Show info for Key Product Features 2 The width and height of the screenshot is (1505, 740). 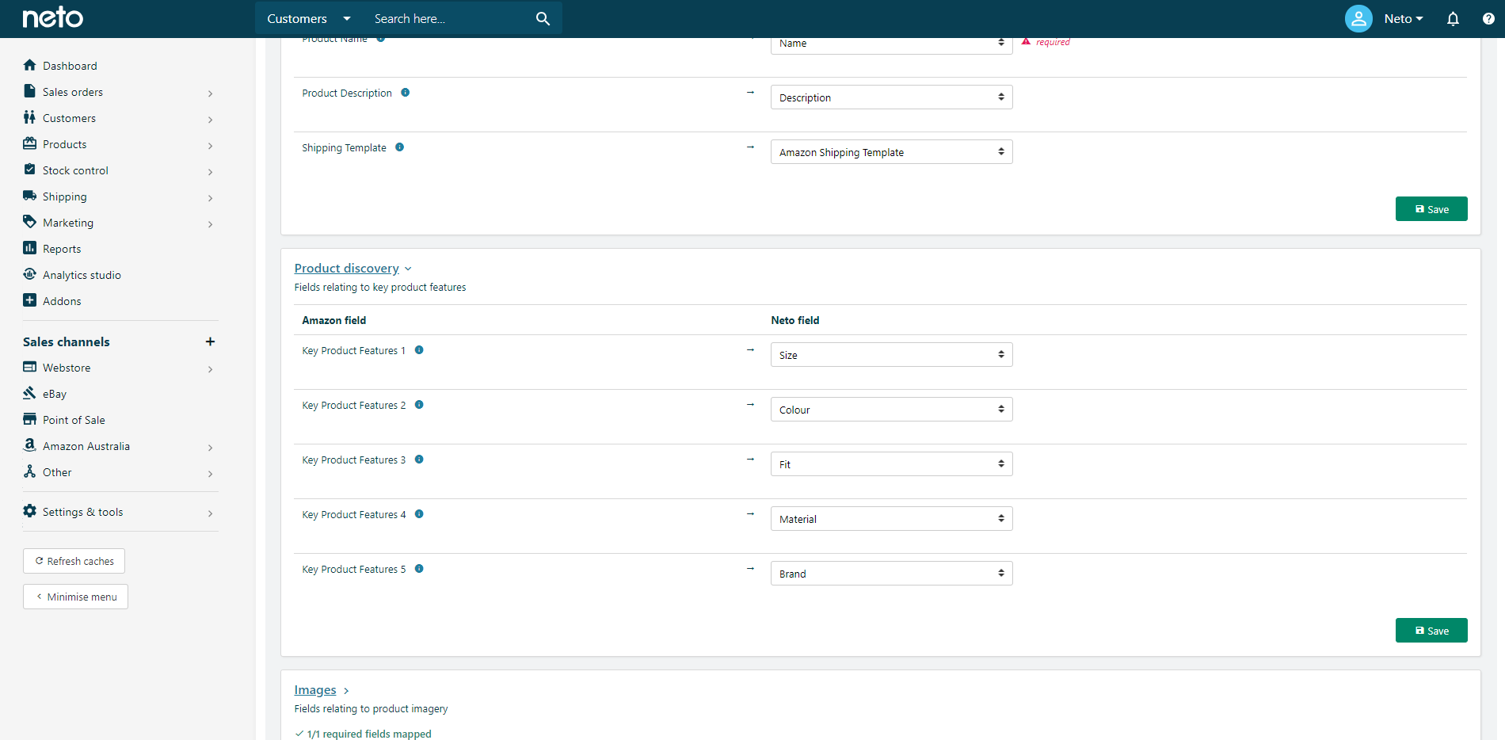[x=419, y=405]
